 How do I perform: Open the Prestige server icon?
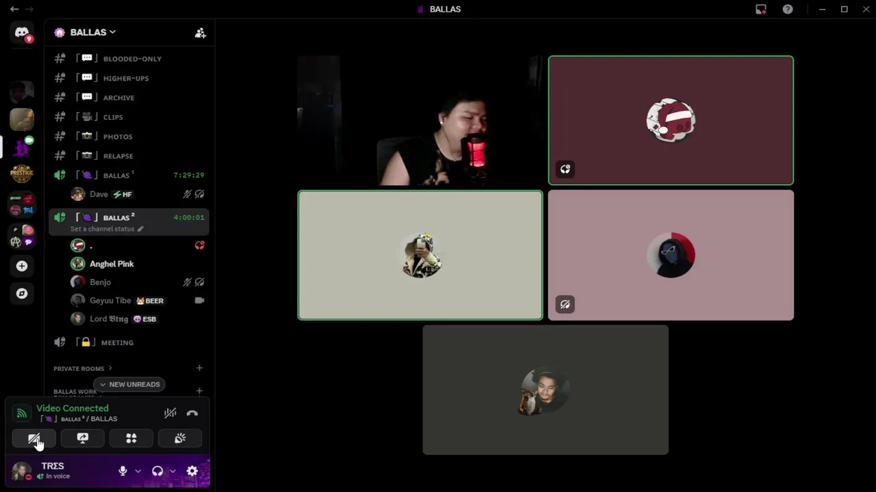22,174
